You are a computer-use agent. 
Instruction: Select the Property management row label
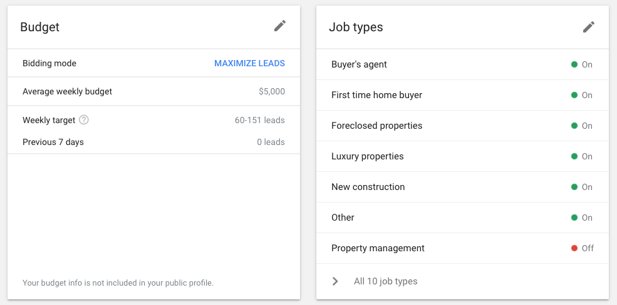pos(378,248)
